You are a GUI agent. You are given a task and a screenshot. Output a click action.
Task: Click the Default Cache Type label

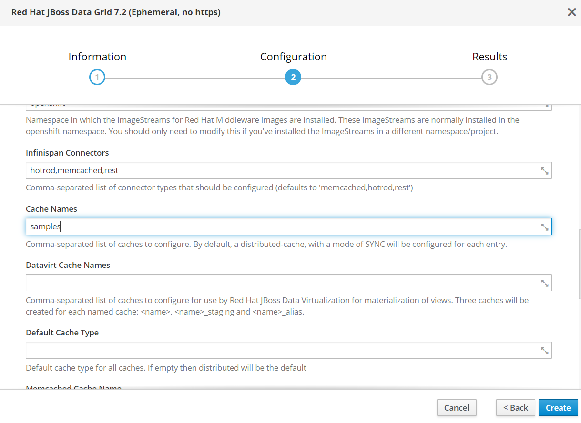pyautogui.click(x=62, y=333)
